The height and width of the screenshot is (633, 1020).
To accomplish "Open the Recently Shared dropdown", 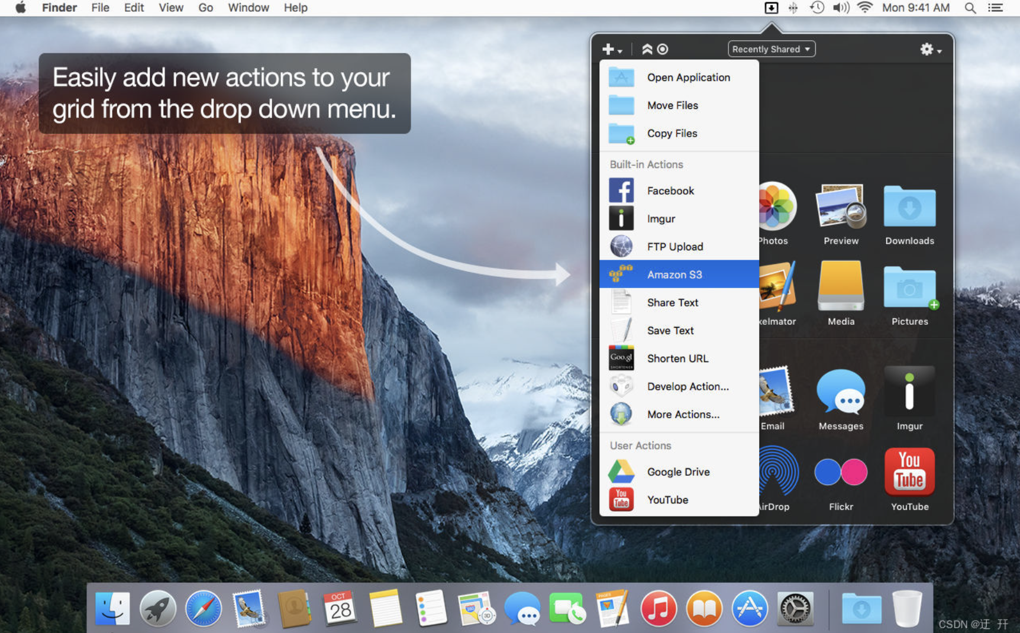I will pyautogui.click(x=772, y=49).
